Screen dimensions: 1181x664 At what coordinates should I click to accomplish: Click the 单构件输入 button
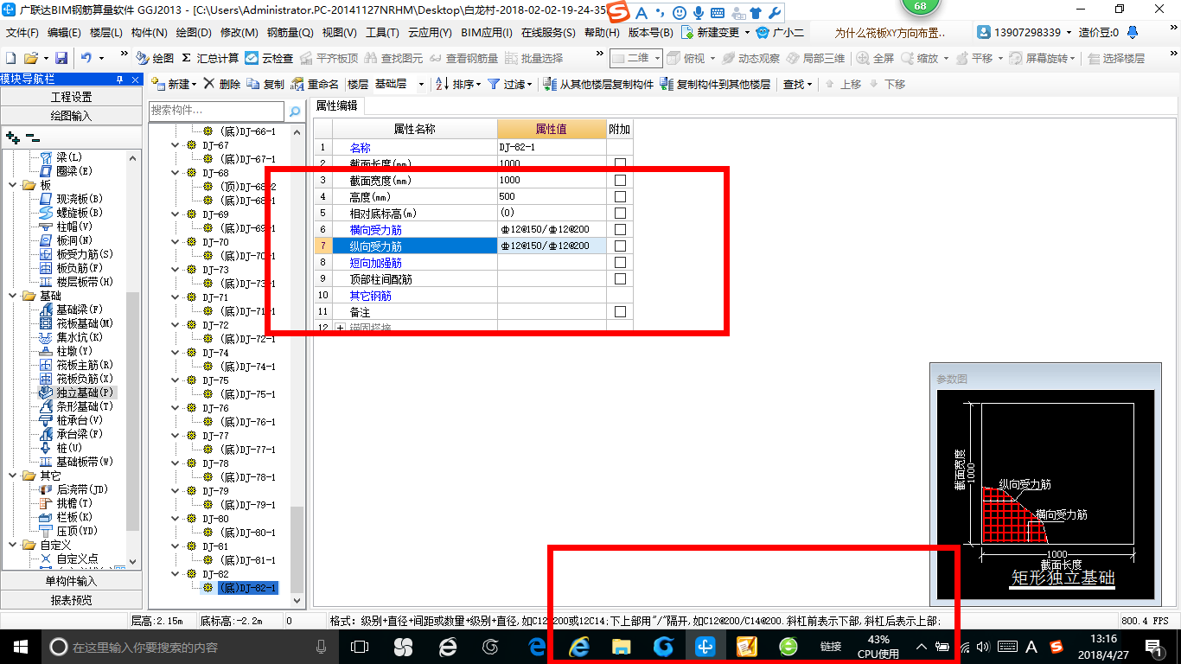coord(71,581)
